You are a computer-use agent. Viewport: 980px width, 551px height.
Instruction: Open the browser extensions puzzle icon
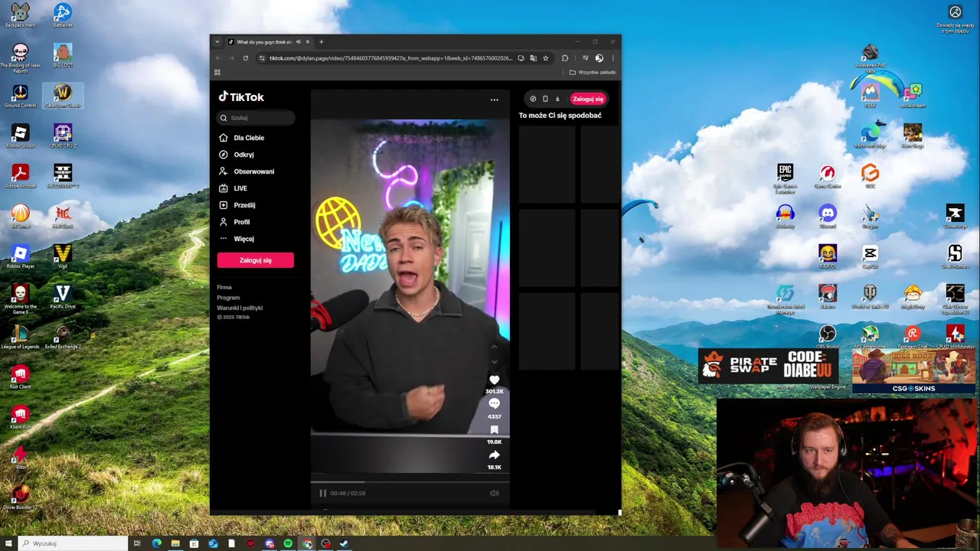click(x=565, y=58)
